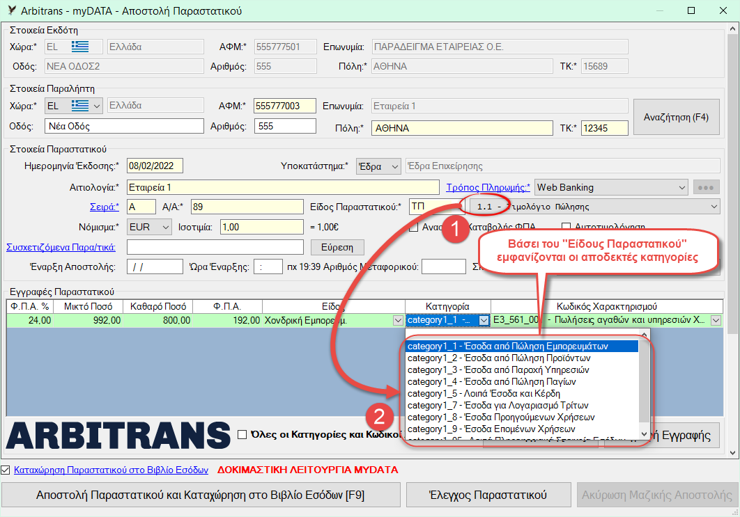Click the Αναζήτηση (F4) button
The image size is (740, 517).
coord(676,117)
